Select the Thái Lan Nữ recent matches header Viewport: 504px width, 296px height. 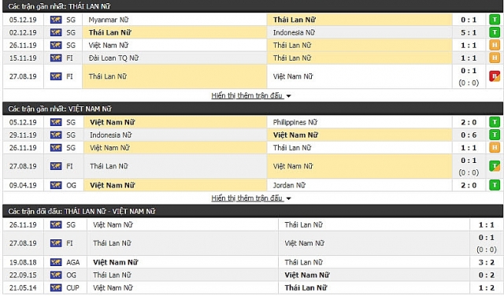tap(253, 6)
